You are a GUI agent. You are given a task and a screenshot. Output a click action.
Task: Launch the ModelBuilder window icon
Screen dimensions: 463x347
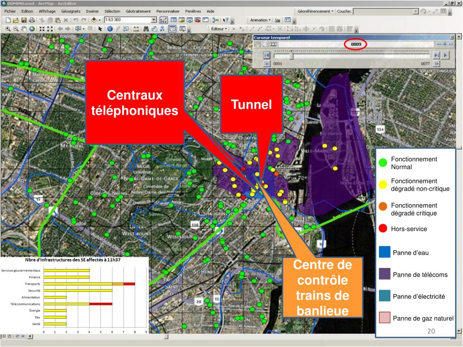point(216,20)
